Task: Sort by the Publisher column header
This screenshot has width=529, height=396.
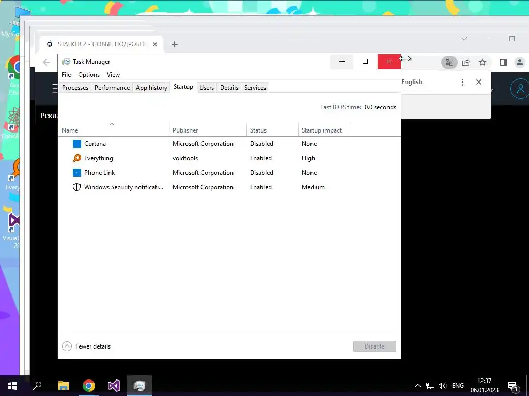Action: click(x=208, y=130)
